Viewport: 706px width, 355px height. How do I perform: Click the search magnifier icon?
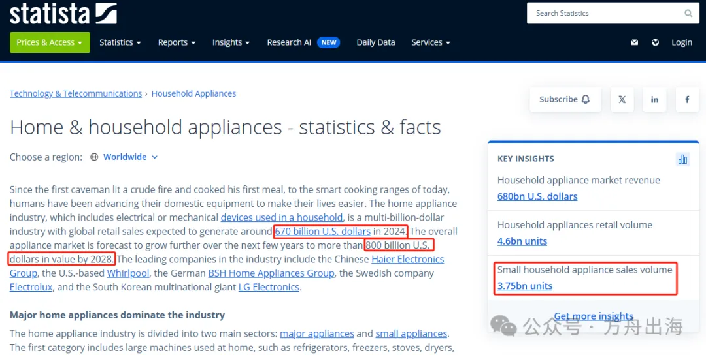coord(688,13)
